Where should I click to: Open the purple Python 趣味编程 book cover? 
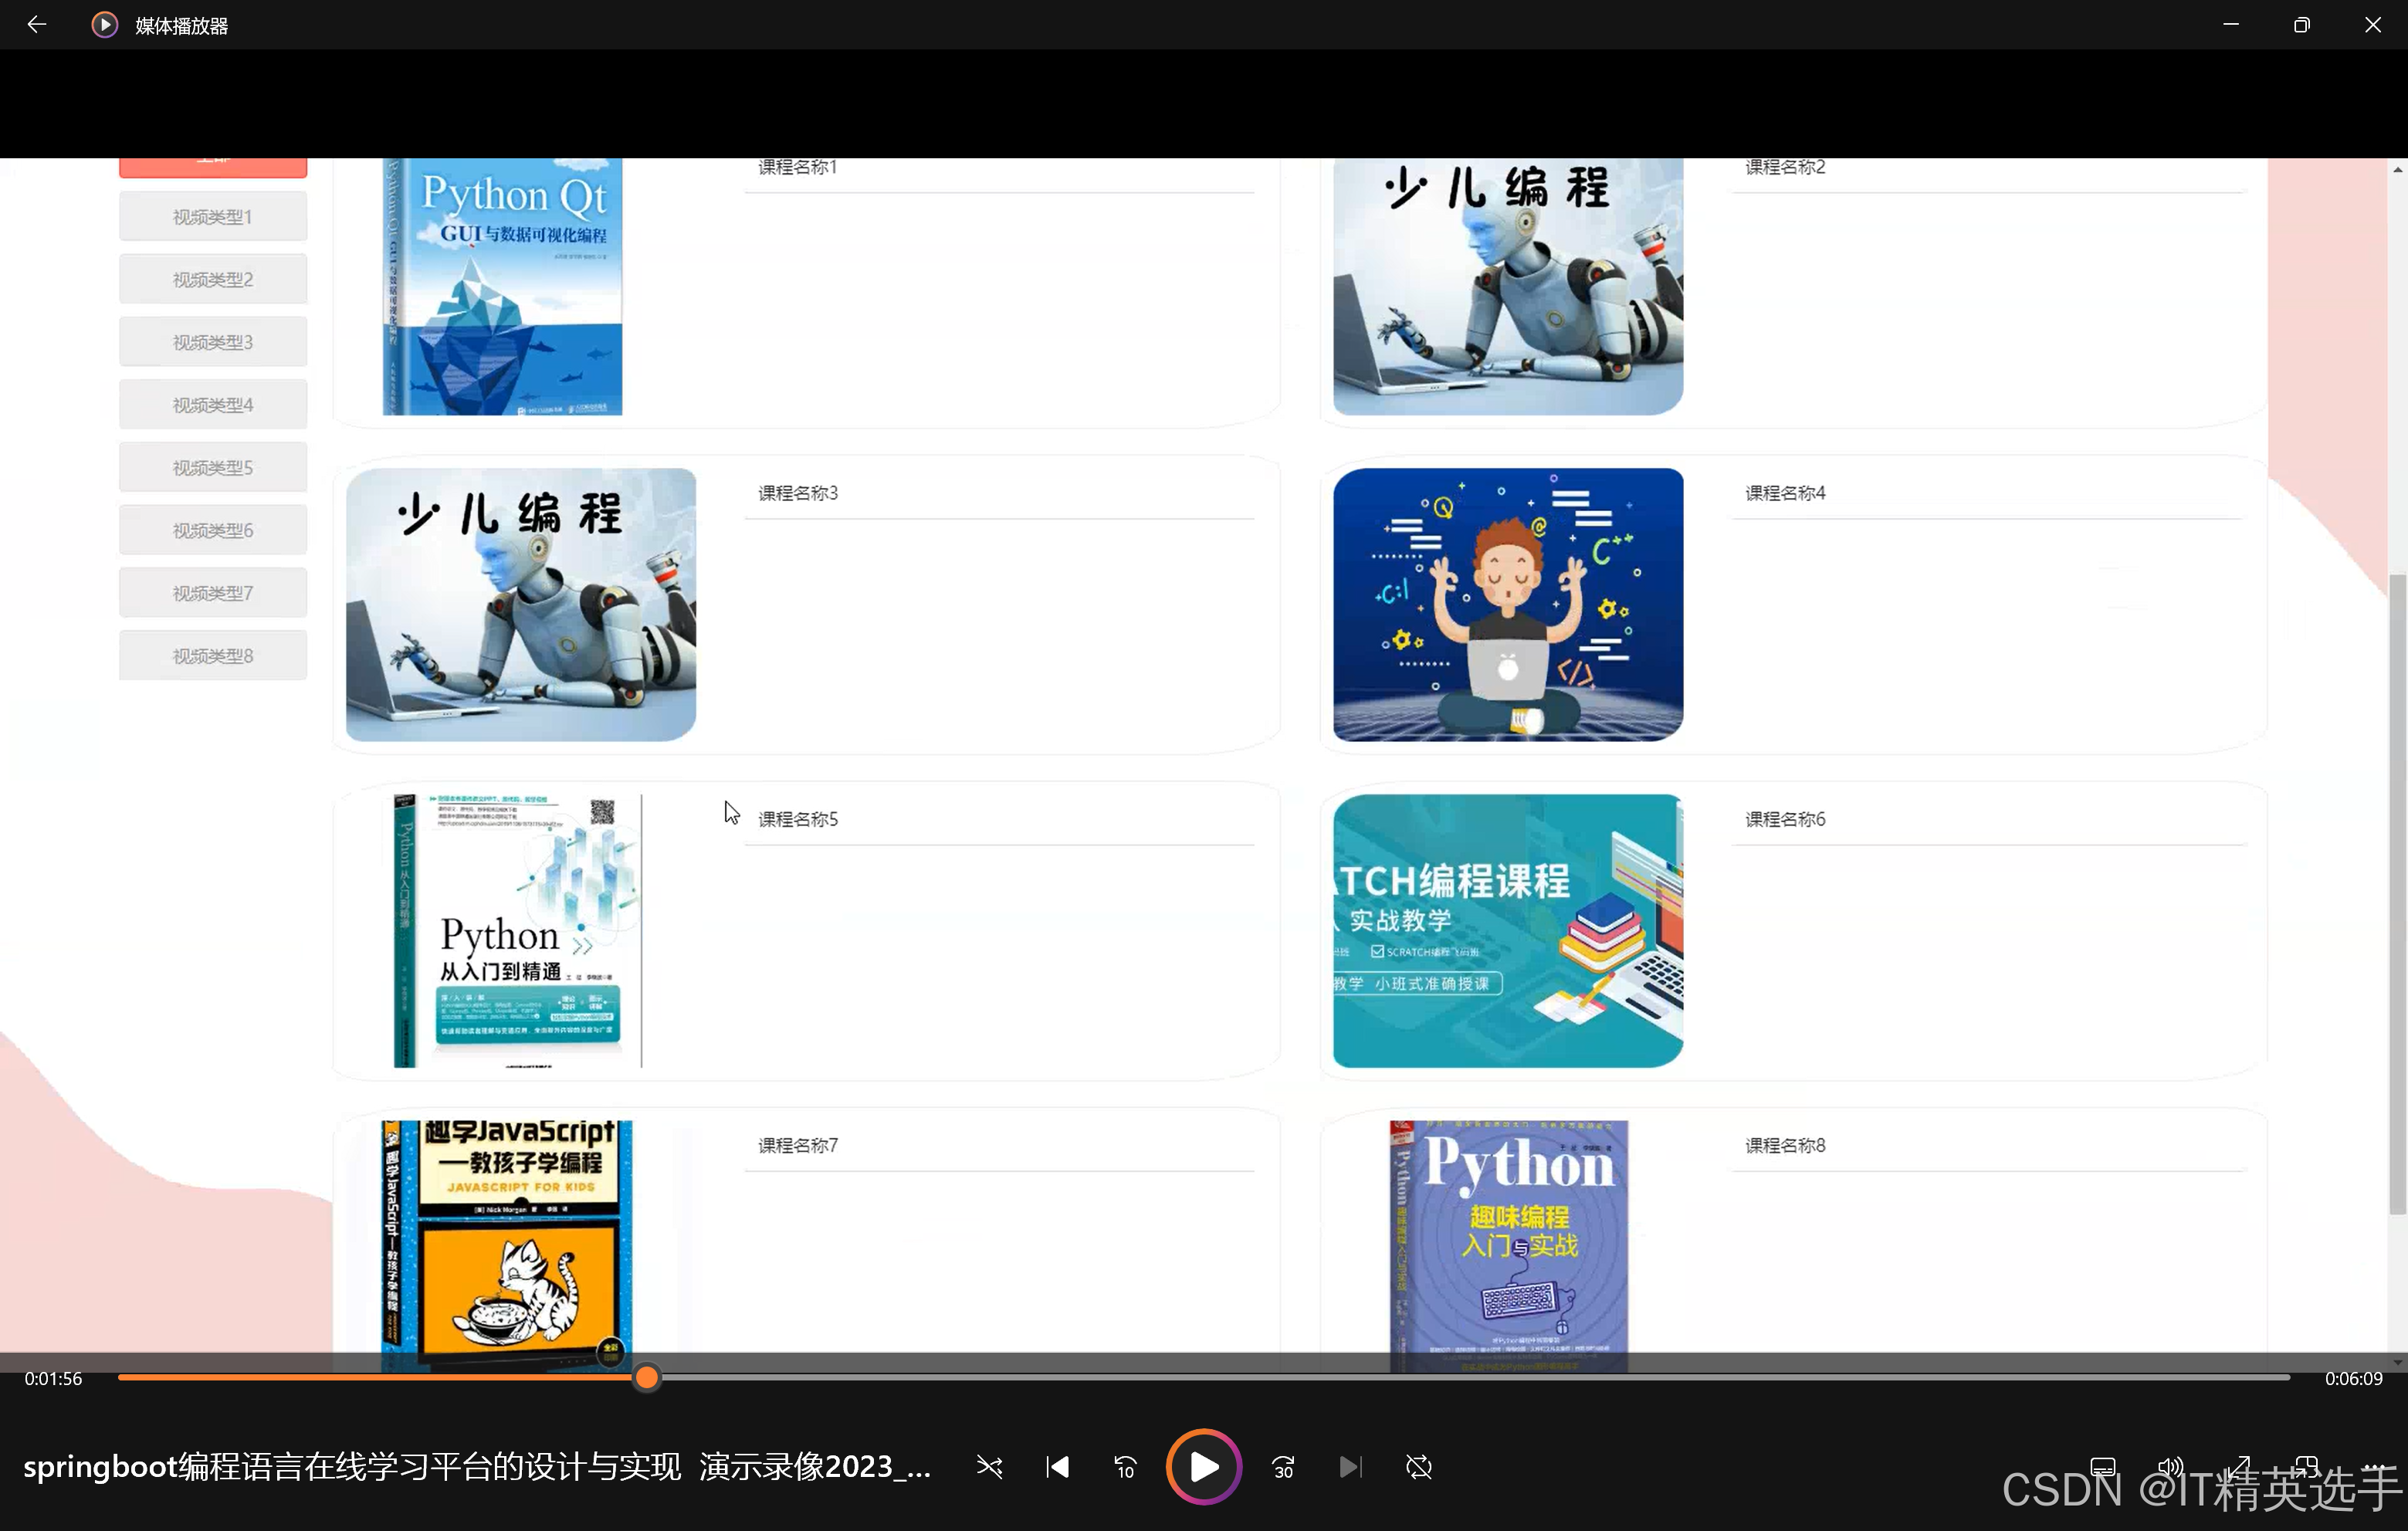[1509, 1245]
